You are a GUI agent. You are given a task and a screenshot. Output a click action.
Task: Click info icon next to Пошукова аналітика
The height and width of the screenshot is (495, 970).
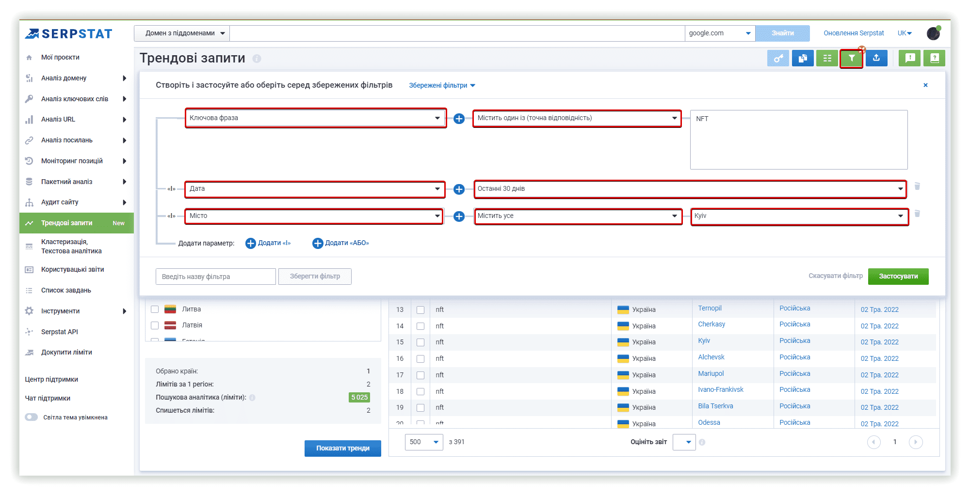(x=252, y=398)
